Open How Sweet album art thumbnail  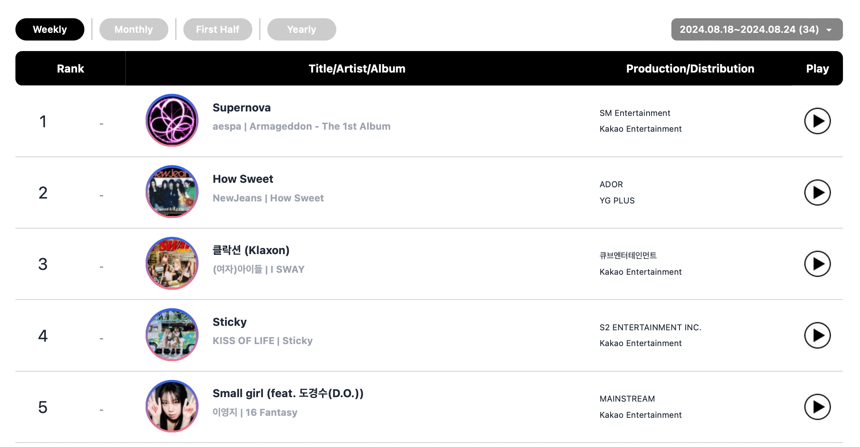coord(173,192)
